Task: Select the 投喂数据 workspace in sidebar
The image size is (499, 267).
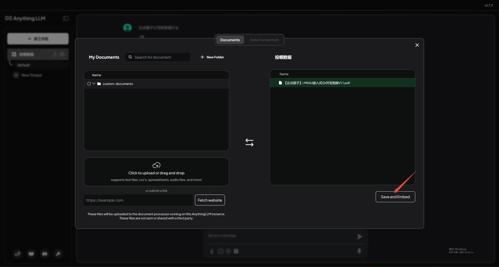Action: (x=38, y=55)
